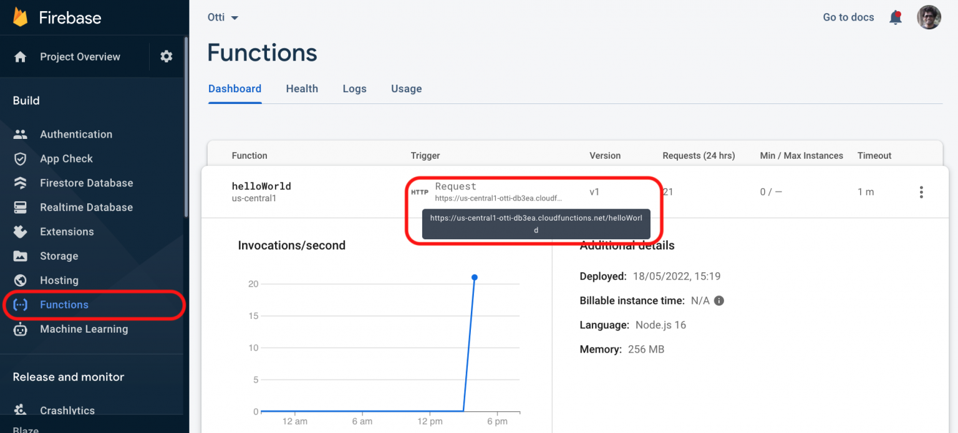Click the Hosting globe icon

pos(21,280)
